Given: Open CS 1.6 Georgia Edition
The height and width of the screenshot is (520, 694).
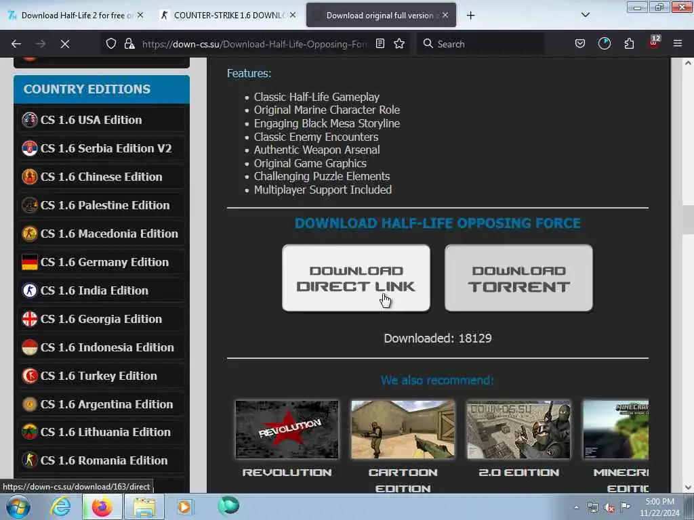Looking at the screenshot, I should pyautogui.click(x=102, y=319).
